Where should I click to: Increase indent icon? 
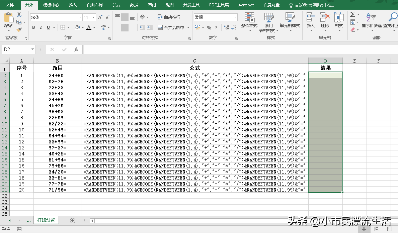pos(150,27)
